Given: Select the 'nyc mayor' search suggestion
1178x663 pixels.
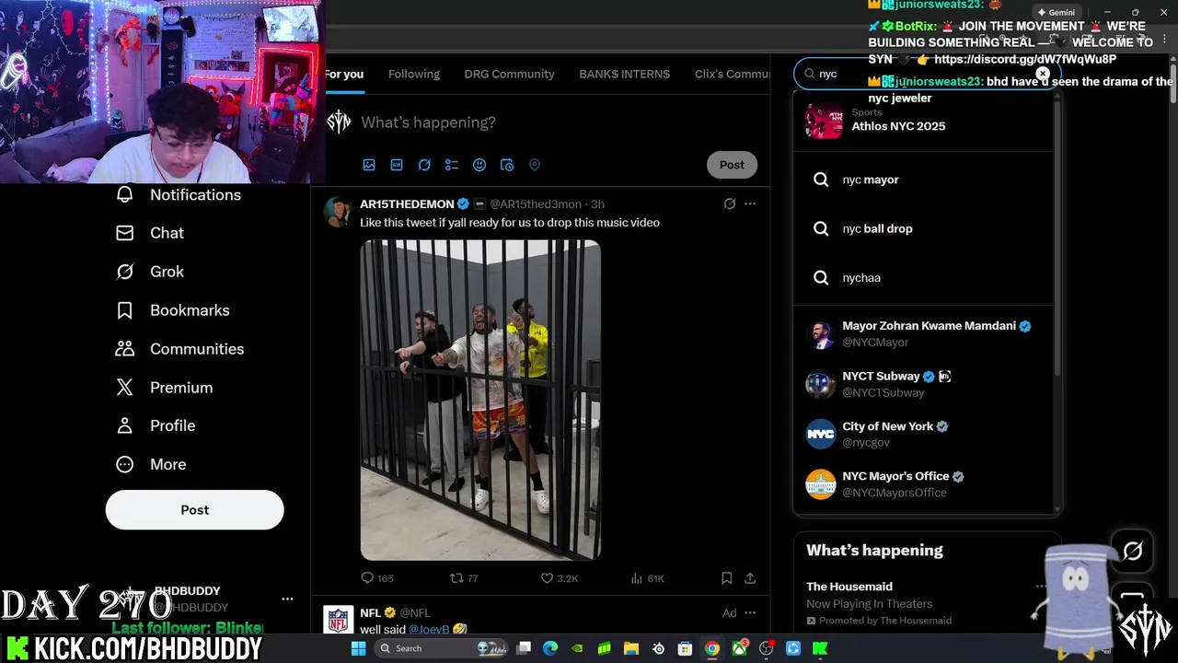Looking at the screenshot, I should click(923, 180).
